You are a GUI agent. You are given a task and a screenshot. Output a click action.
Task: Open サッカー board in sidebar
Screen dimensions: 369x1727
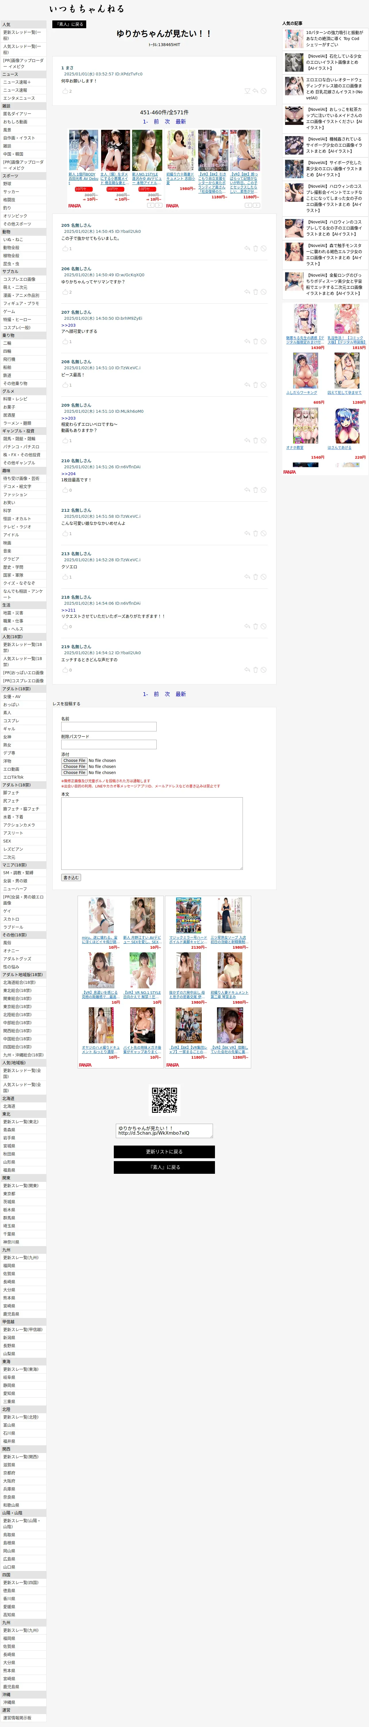(x=24, y=192)
